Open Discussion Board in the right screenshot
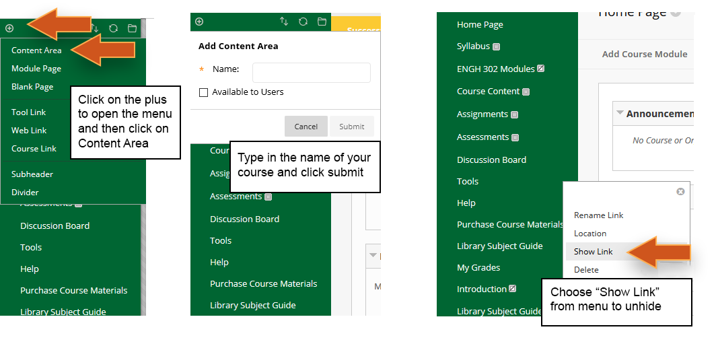 coord(491,160)
